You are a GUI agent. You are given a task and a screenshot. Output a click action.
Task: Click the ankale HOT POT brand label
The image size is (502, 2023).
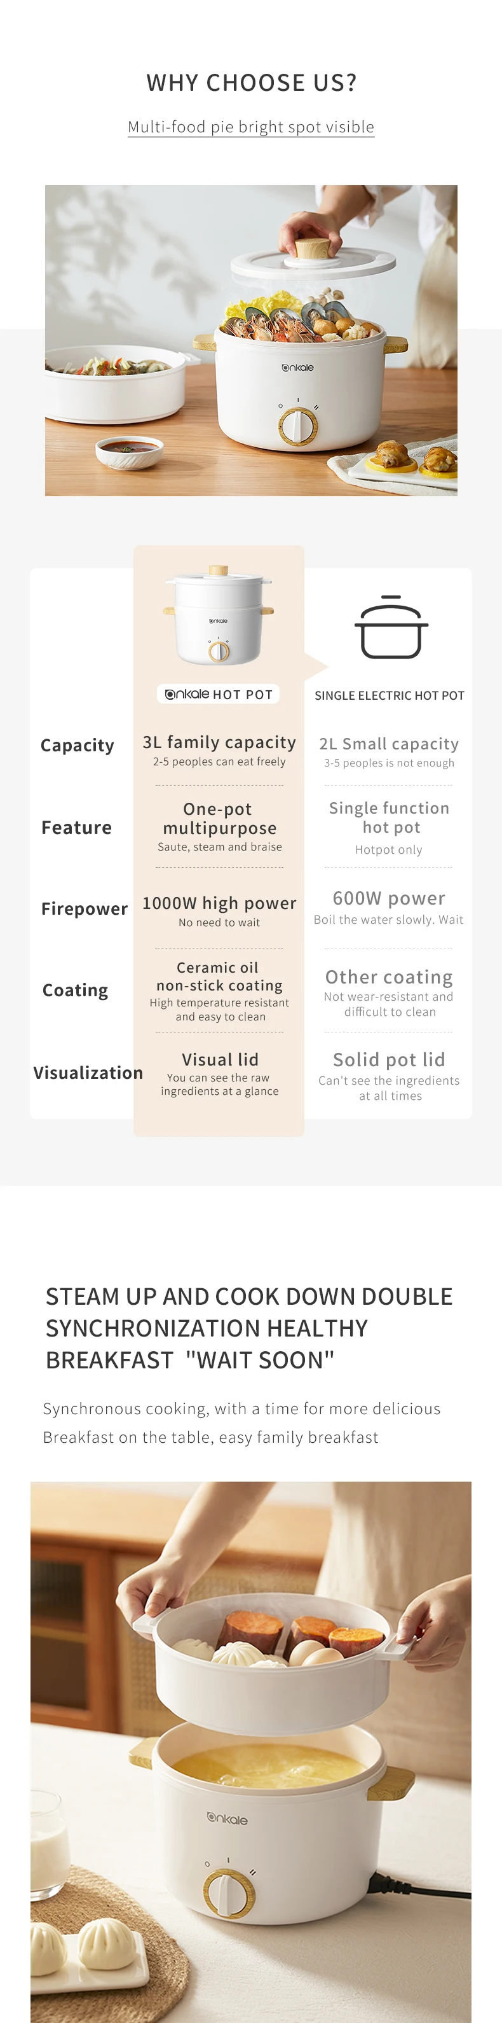218,694
